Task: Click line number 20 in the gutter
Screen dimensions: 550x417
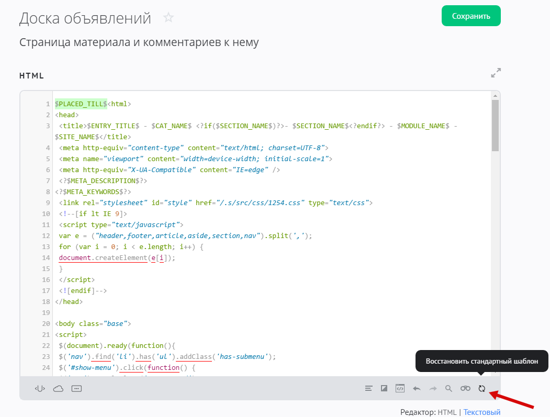Action: tap(46, 323)
